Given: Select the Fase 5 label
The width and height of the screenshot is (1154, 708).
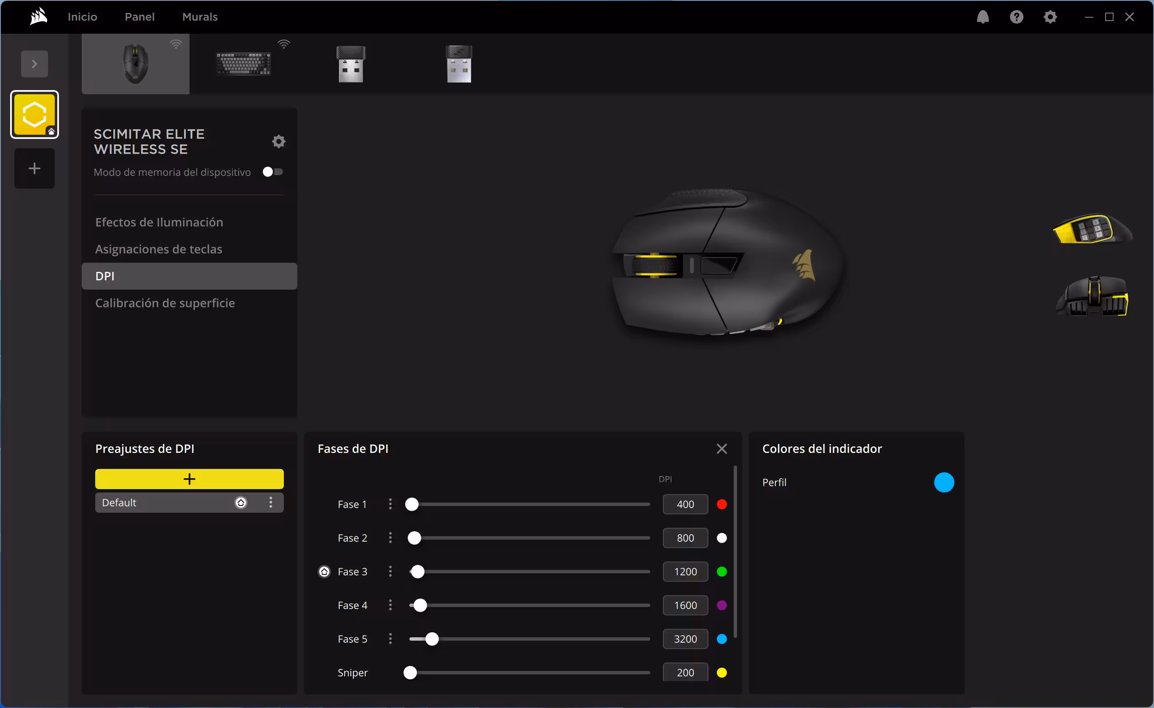Looking at the screenshot, I should click(x=353, y=639).
